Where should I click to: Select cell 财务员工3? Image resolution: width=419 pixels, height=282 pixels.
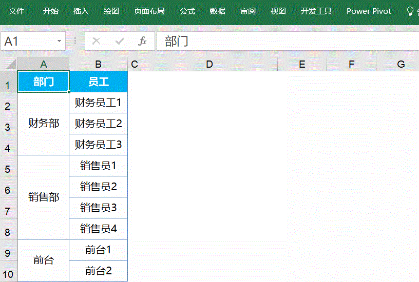[99, 145]
